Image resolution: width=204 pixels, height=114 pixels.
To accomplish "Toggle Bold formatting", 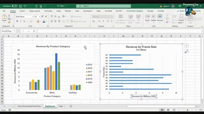I will (x=17, y=21).
